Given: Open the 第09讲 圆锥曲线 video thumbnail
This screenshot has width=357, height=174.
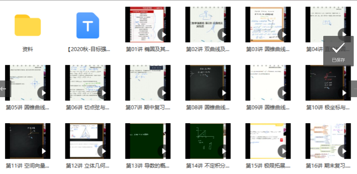Looking at the screenshot, I should 268,83.
